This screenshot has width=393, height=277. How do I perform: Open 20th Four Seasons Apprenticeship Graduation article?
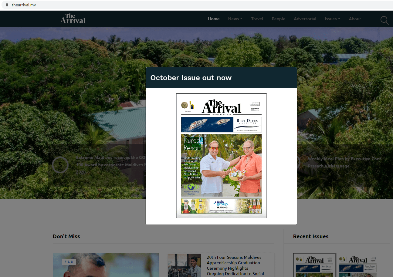(235, 265)
